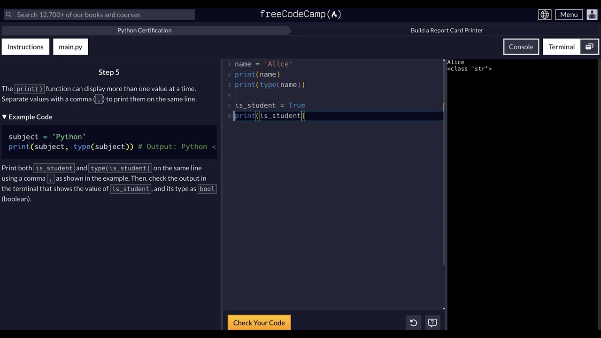Click the freeCodeCamp logo

pyautogui.click(x=300, y=14)
